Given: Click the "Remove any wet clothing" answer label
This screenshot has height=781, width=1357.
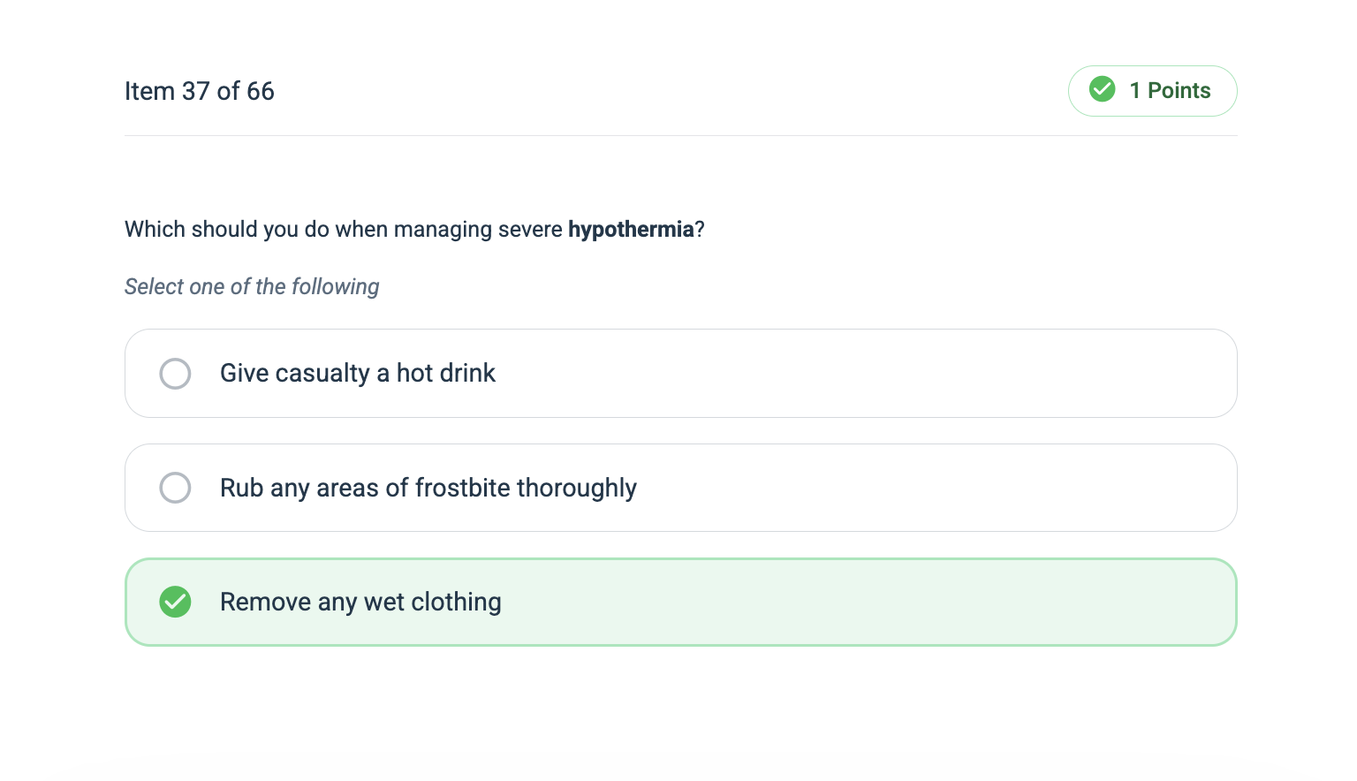Looking at the screenshot, I should pos(360,602).
